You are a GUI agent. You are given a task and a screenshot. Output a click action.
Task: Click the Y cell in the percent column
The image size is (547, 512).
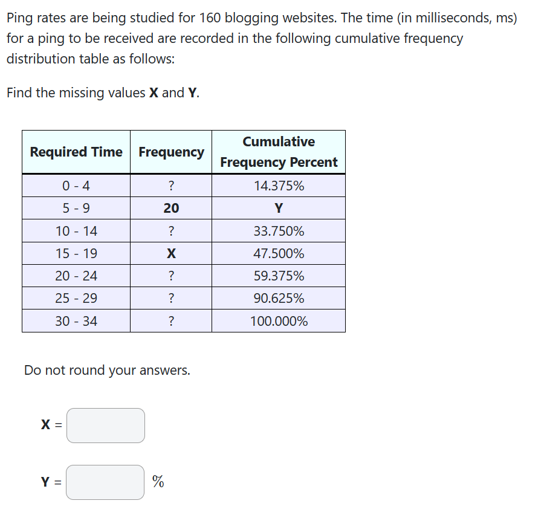278,208
